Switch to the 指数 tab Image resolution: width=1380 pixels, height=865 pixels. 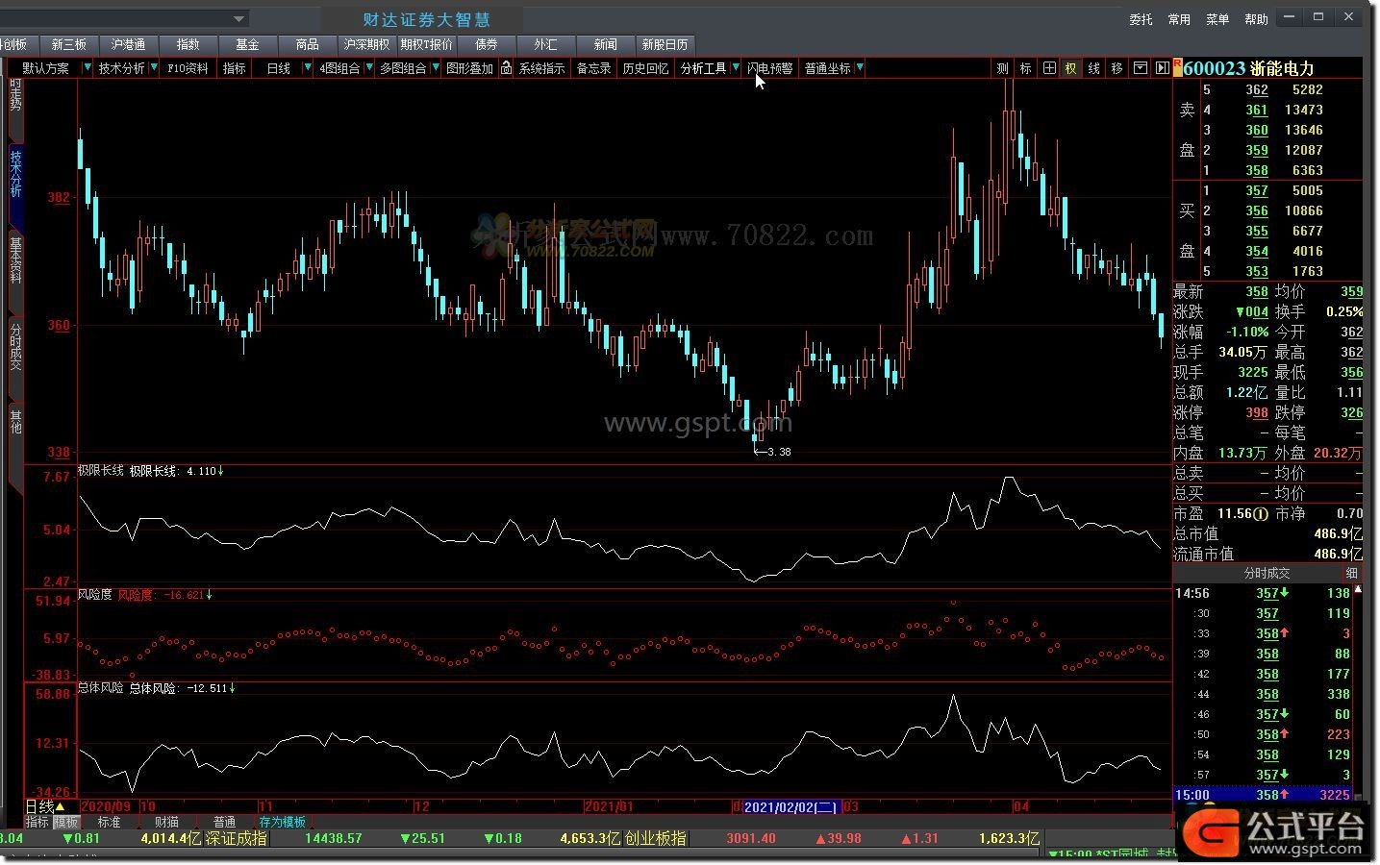(x=188, y=44)
